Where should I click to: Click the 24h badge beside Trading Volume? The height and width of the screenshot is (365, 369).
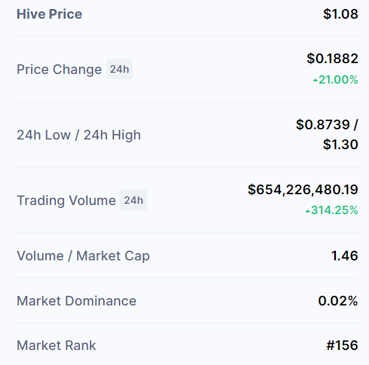[133, 200]
